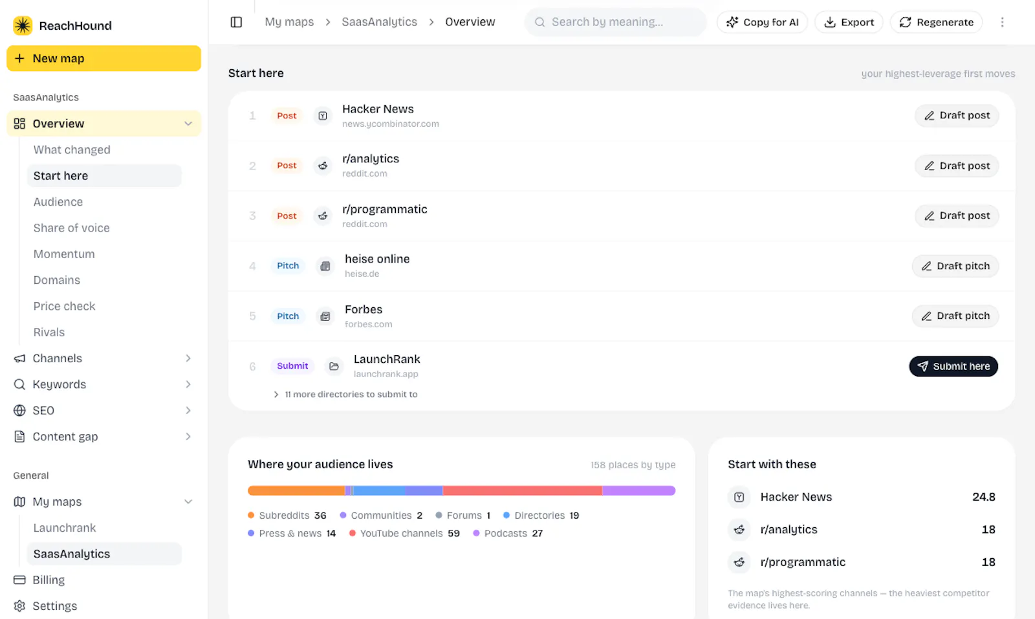Click Reddit icon beside r/analytics in Start with these

click(739, 530)
